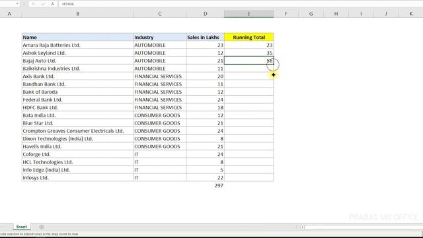423x238 pixels.
Task: Click sales value in Federal Bank row
Action: click(206, 100)
